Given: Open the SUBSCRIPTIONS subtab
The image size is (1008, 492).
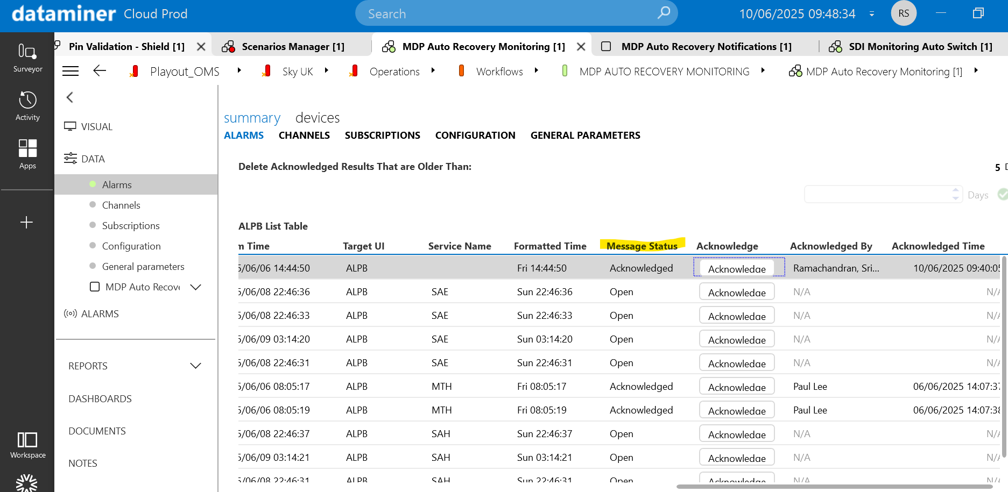Looking at the screenshot, I should point(383,136).
